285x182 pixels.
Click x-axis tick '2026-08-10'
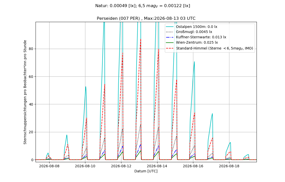(x=85, y=166)
